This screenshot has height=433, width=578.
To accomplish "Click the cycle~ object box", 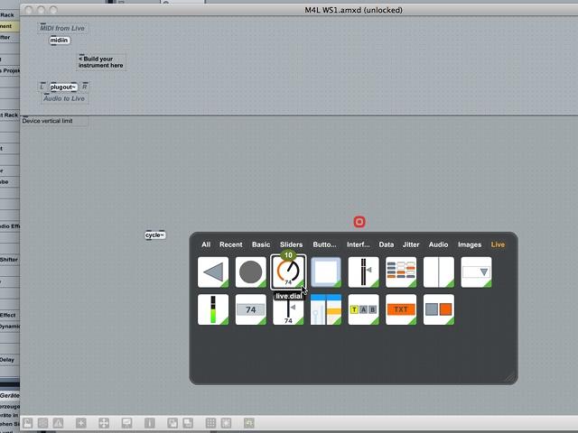I will (155, 235).
